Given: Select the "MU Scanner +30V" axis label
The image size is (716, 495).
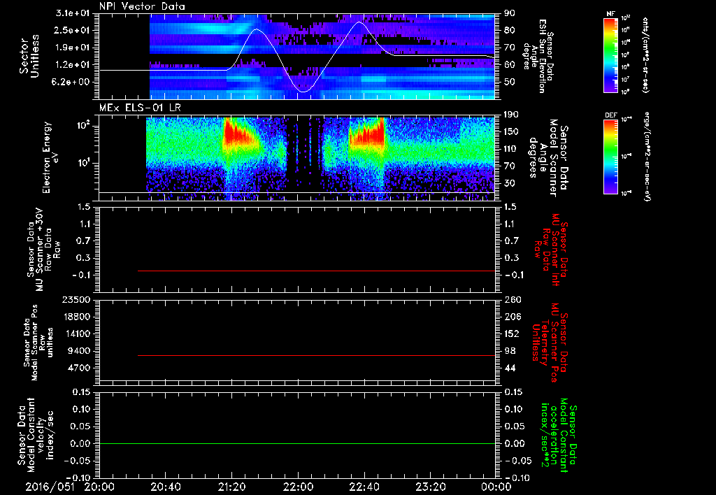Looking at the screenshot, I should [39, 250].
